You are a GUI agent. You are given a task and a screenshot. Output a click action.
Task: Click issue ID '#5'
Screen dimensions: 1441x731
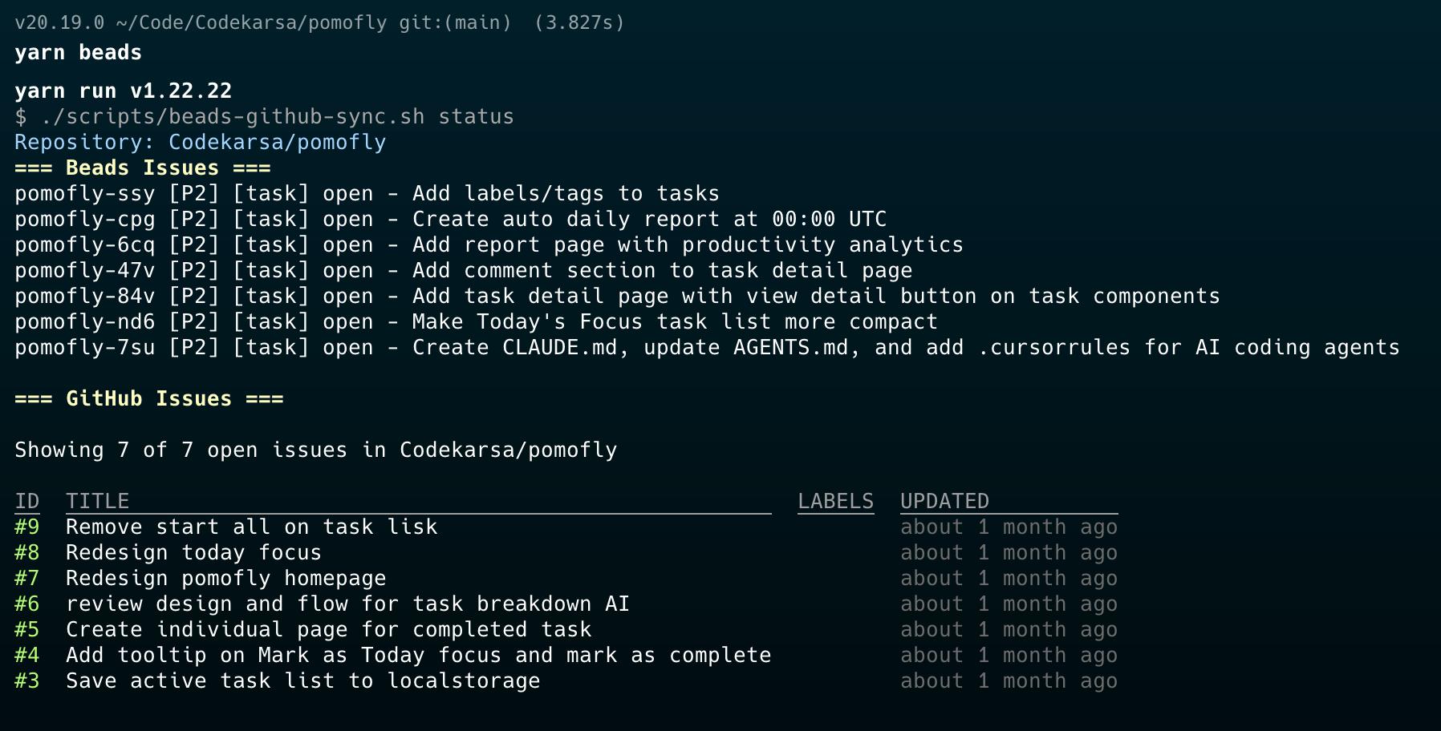click(x=27, y=630)
